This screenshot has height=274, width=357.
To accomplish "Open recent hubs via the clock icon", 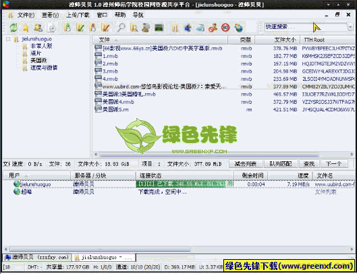I will pos(52,28).
